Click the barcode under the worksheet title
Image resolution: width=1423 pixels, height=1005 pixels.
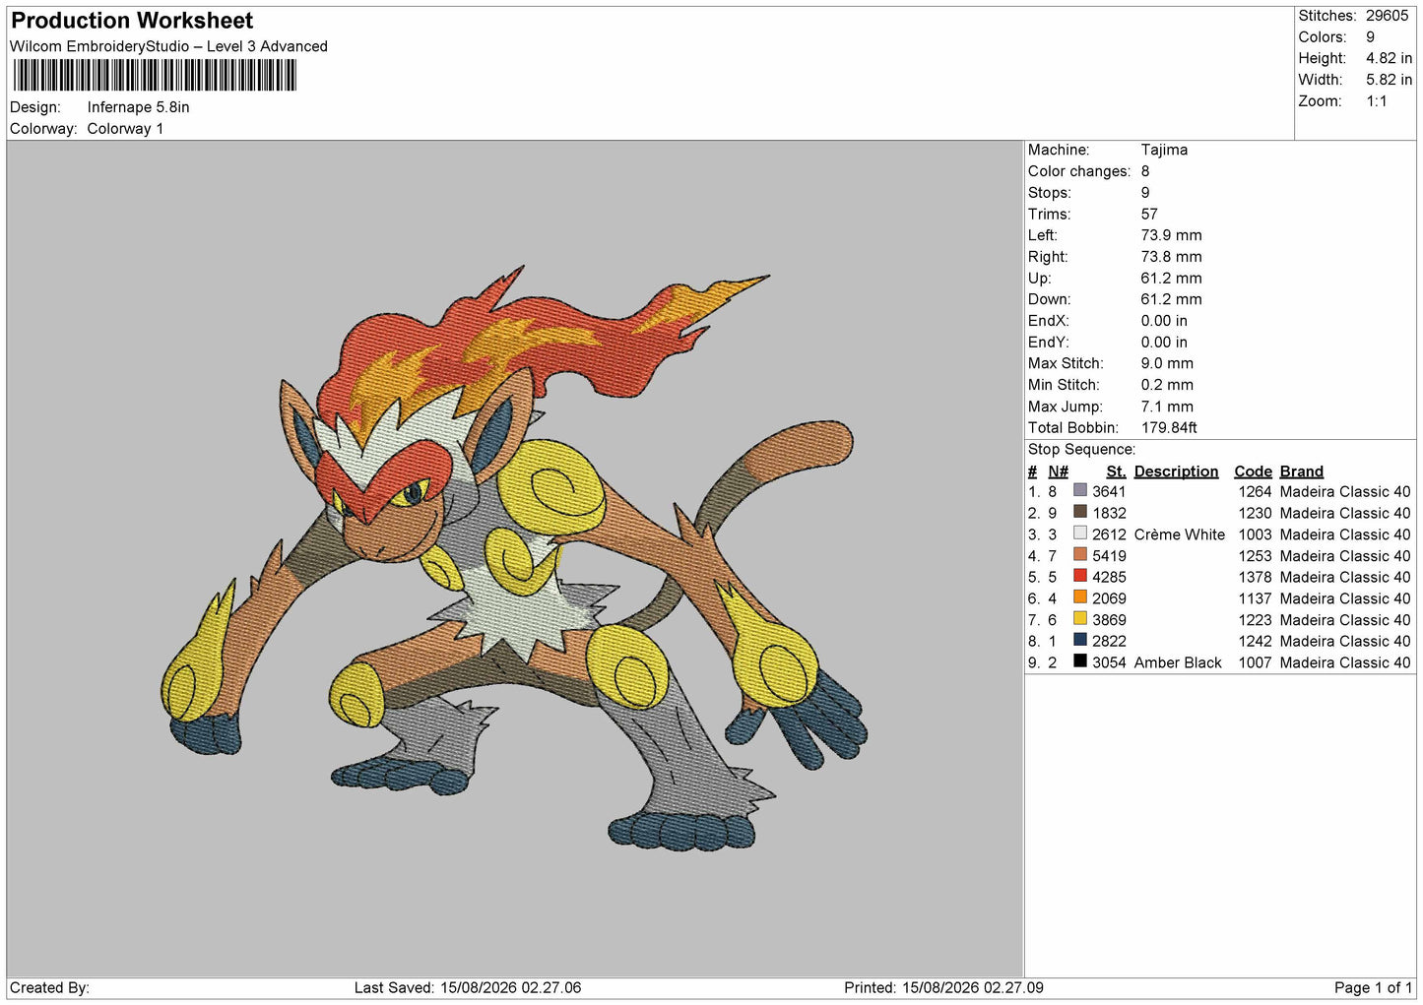point(155,75)
